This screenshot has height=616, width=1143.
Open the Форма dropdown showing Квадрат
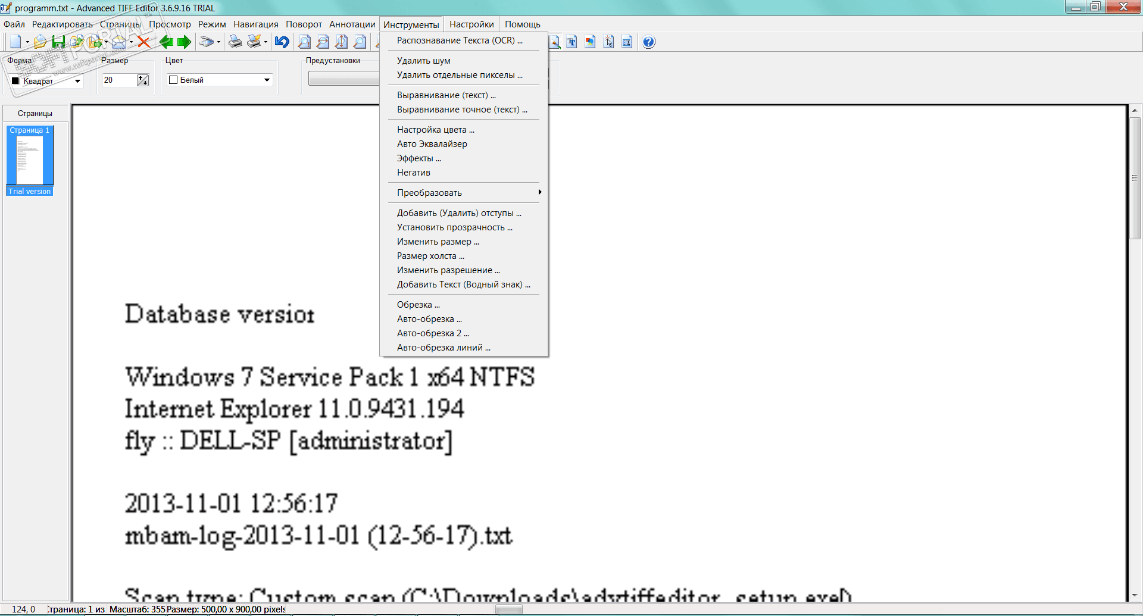(46, 81)
